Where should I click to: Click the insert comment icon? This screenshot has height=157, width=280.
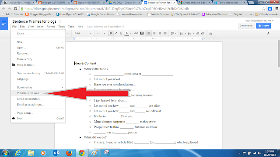pos(142,33)
